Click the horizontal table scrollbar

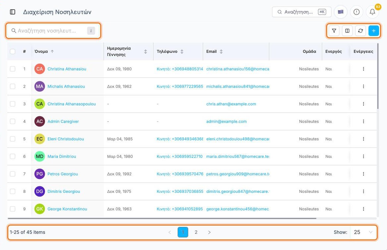(162, 219)
